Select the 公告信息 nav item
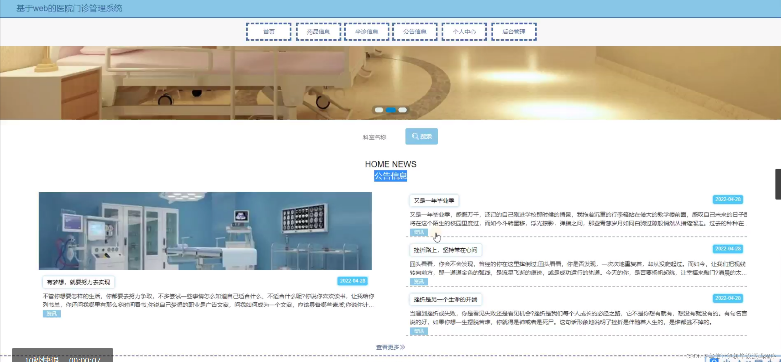781x362 pixels. pyautogui.click(x=415, y=32)
